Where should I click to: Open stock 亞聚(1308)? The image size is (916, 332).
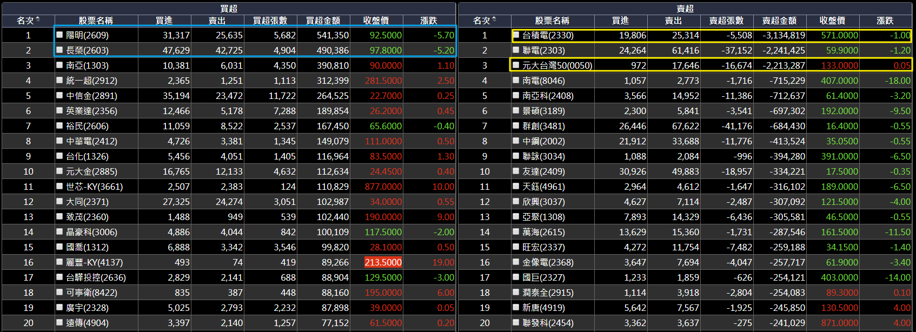click(543, 217)
